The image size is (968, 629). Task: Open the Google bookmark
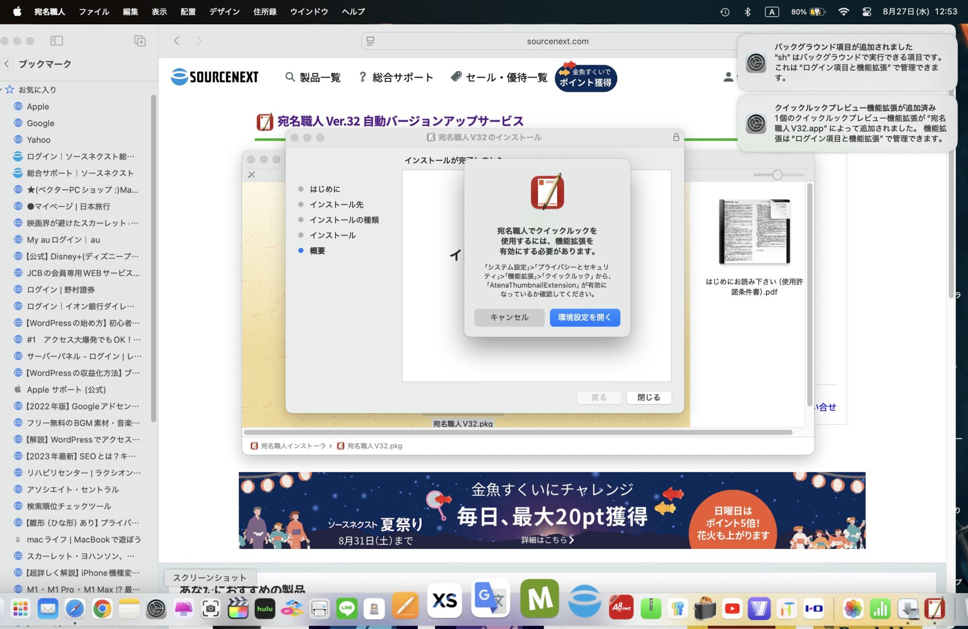[40, 123]
